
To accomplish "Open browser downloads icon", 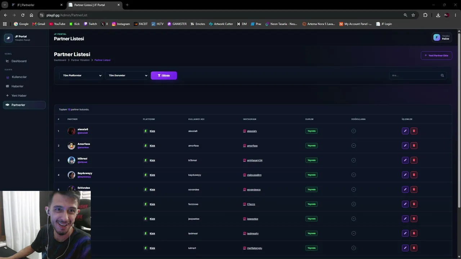I will [438, 15].
